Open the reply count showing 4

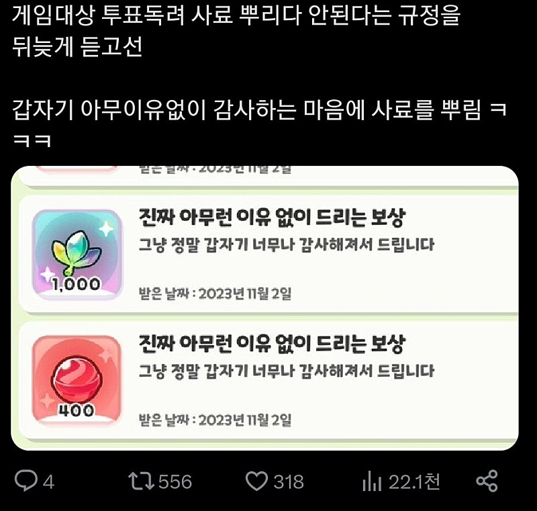[x=48, y=482]
